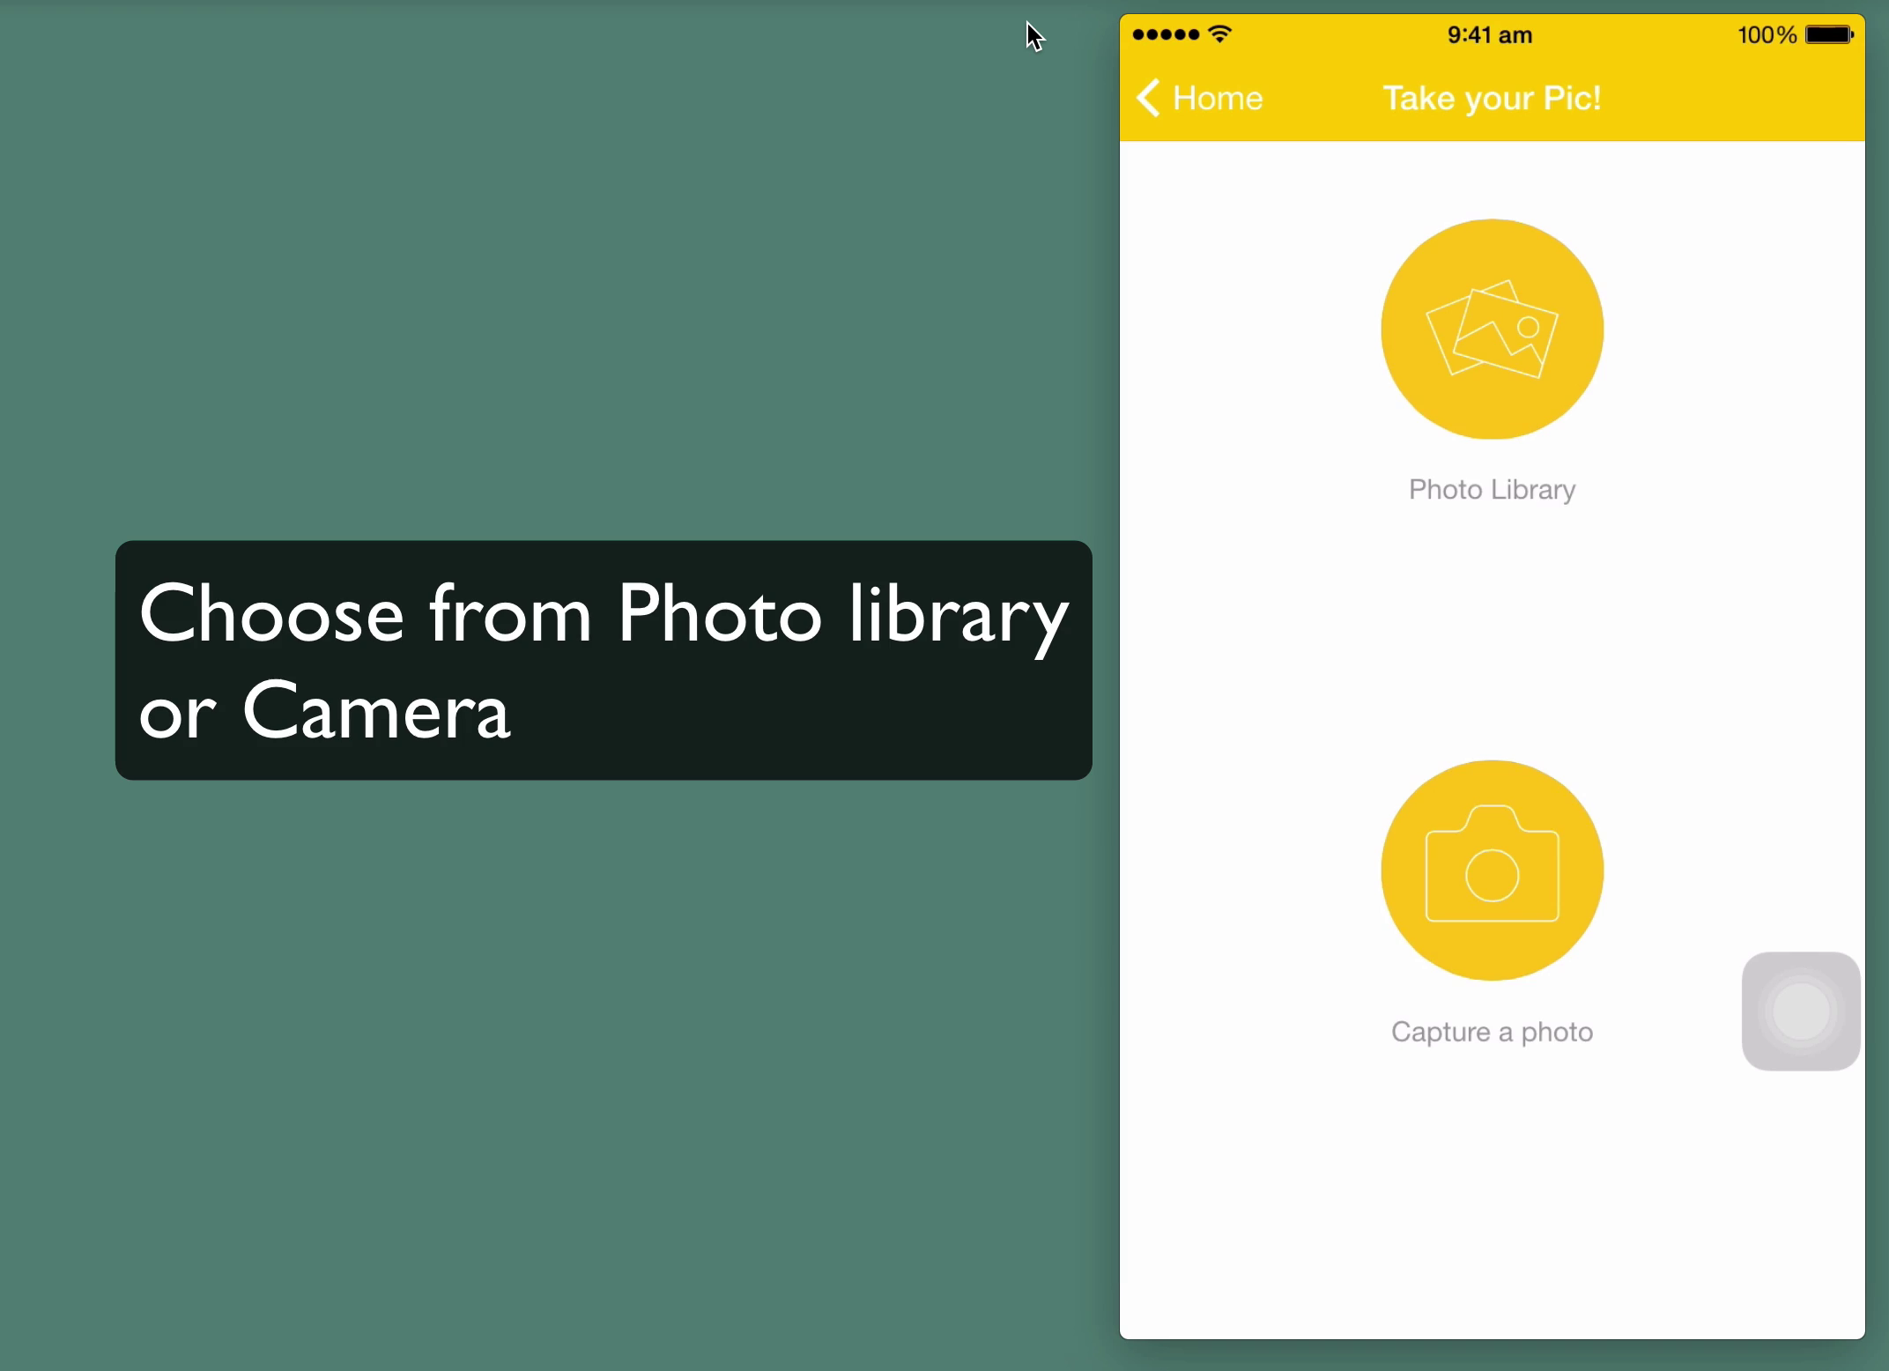This screenshot has width=1889, height=1371.
Task: Click the 9:41 am clock
Action: pos(1490,35)
